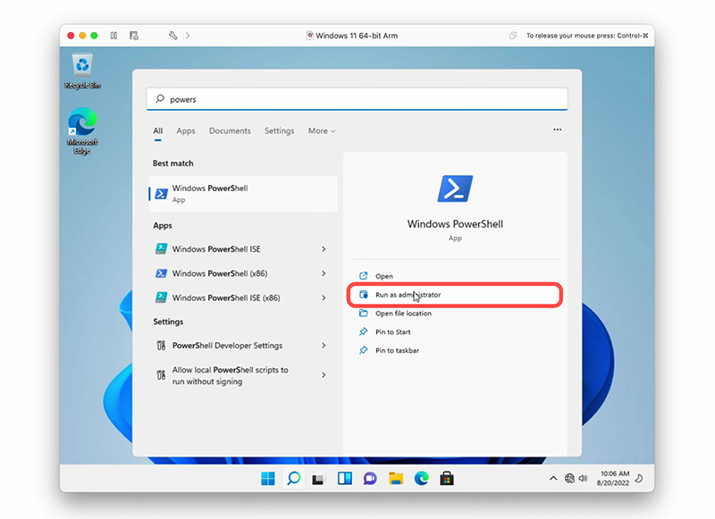The height and width of the screenshot is (519, 715).
Task: Expand PowerShell Developer Settings arrow
Action: coord(324,346)
